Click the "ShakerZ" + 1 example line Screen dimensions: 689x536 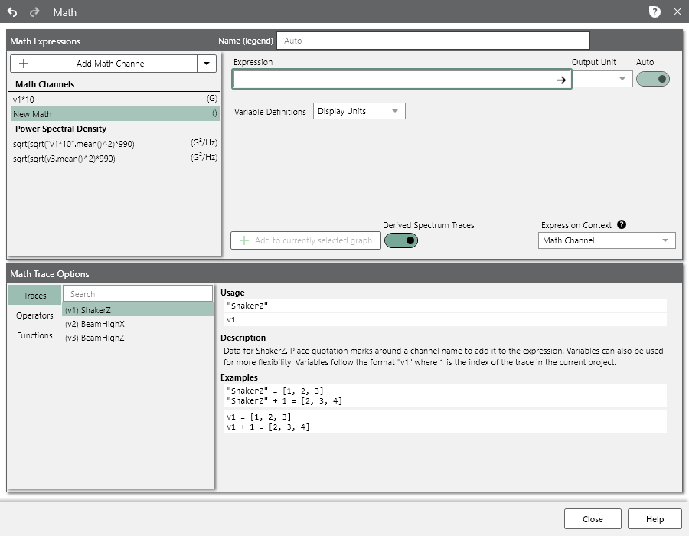[x=284, y=400]
